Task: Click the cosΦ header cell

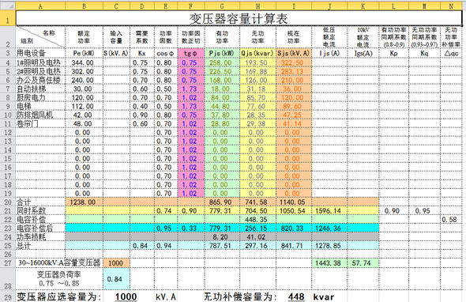Action: (x=166, y=53)
